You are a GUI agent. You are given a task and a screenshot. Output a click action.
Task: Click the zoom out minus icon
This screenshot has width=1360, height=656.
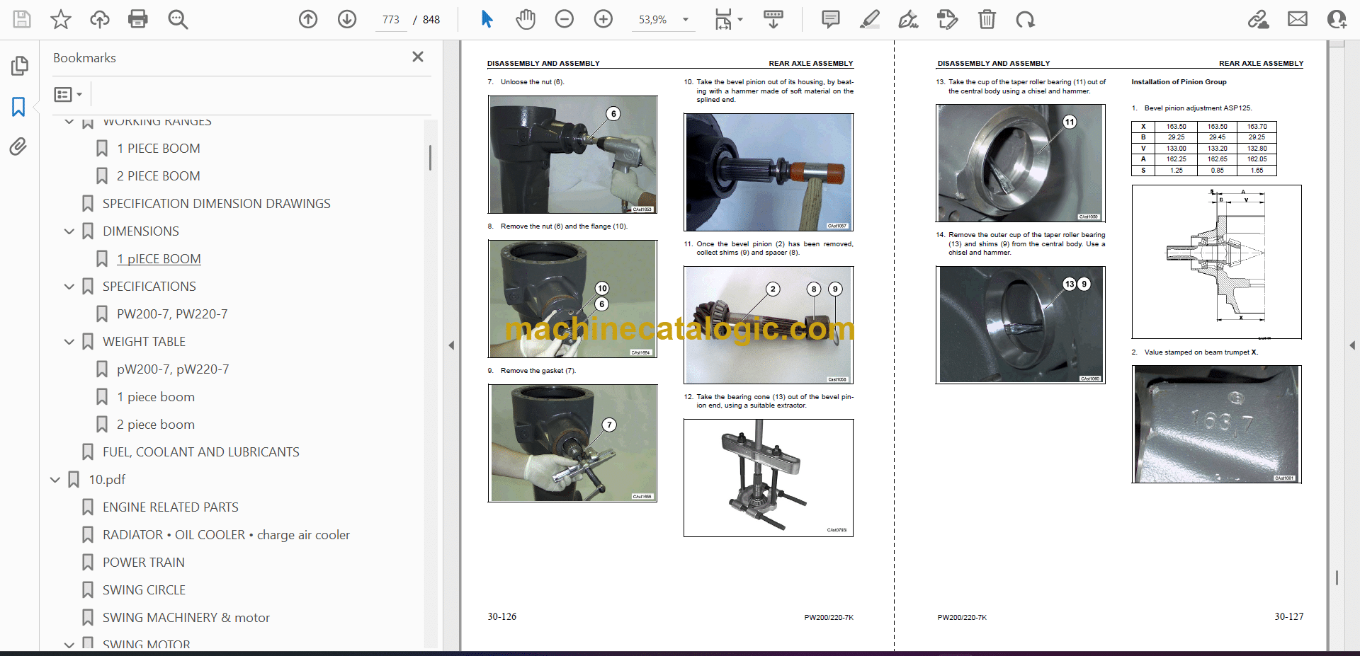565,19
